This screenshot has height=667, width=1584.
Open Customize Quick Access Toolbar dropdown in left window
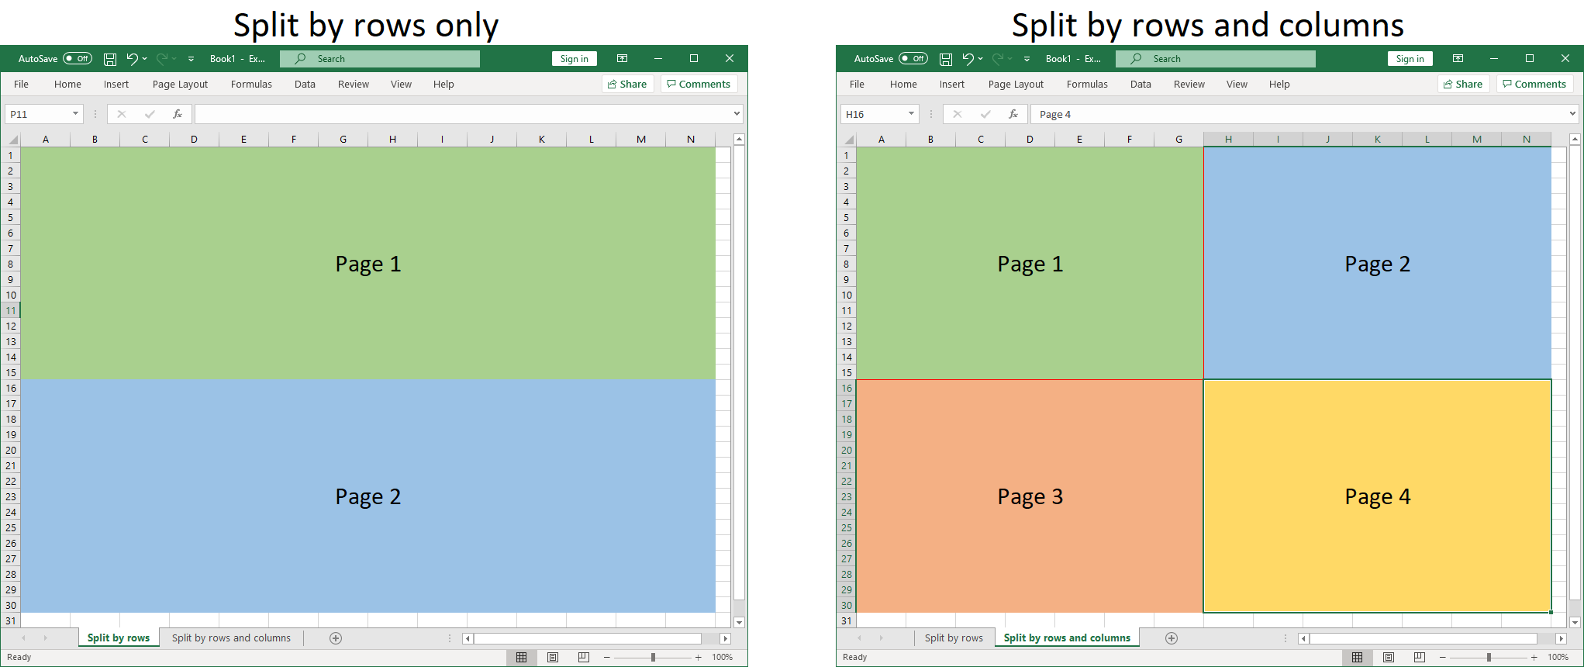coord(191,59)
